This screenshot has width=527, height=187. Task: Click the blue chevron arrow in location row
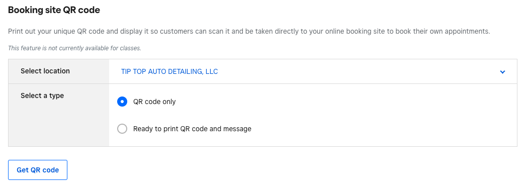(502, 72)
